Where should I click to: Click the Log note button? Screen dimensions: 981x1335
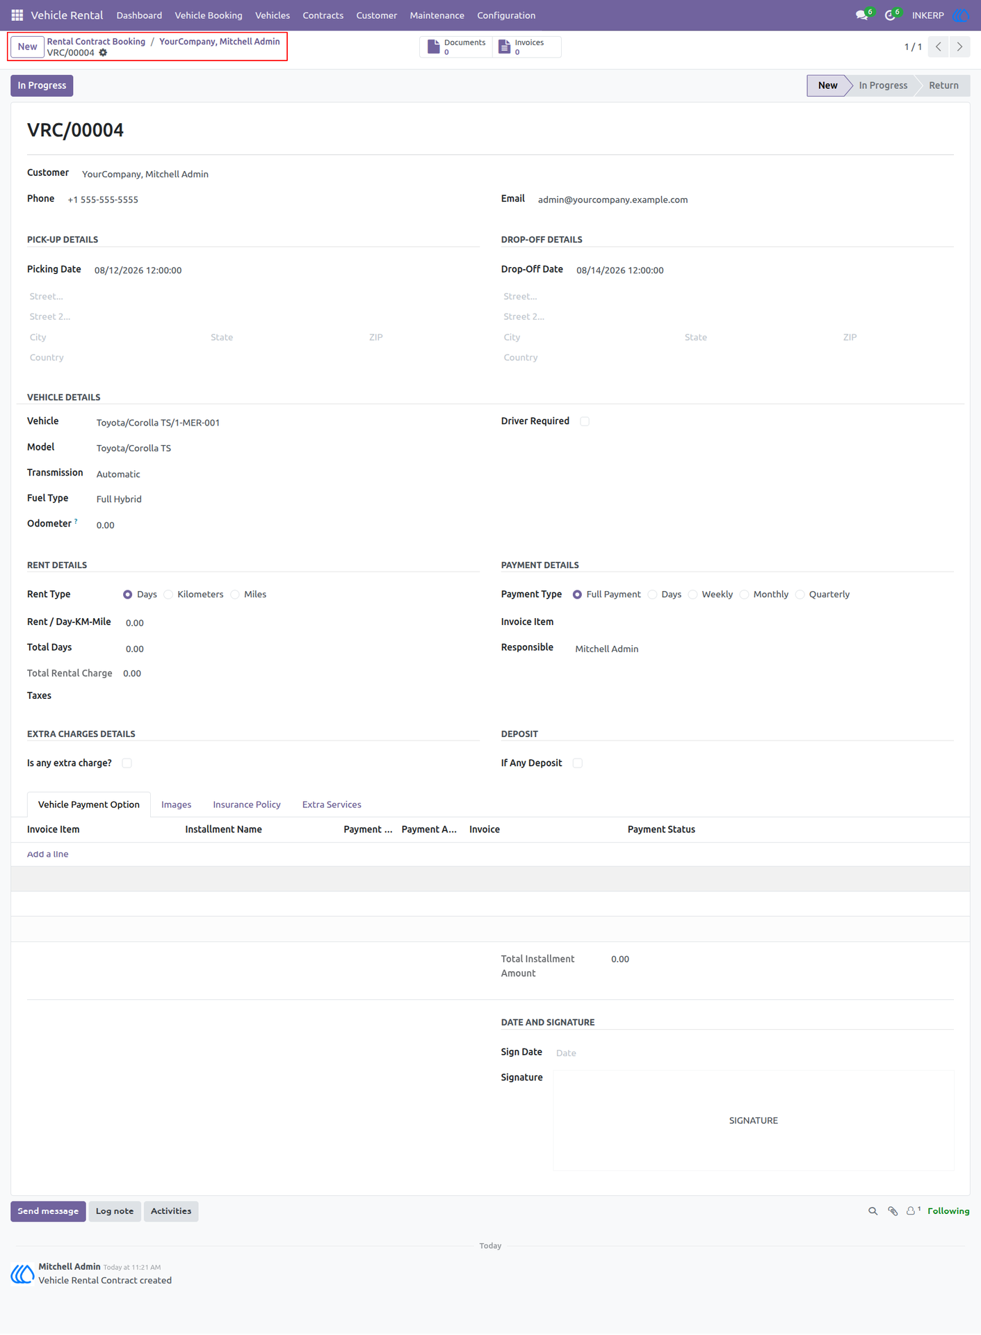pos(115,1211)
